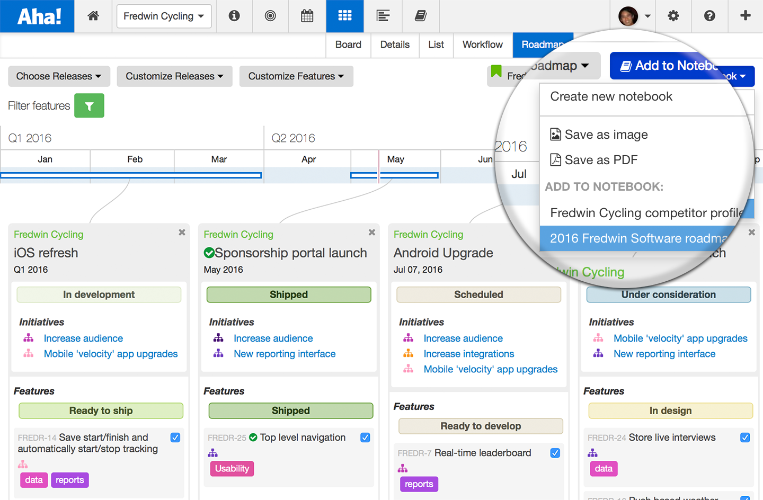Viewport: 763px width, 500px height.
Task: Click orange icon beside Increase integrations
Action: (408, 353)
